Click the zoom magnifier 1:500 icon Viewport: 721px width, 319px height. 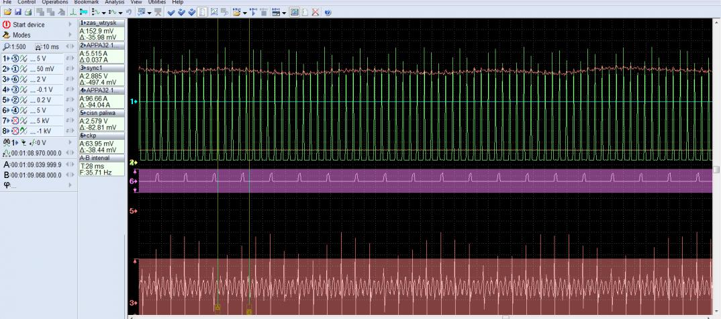[x=7, y=46]
